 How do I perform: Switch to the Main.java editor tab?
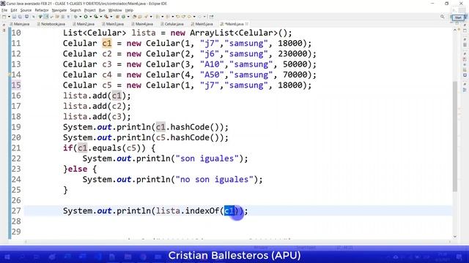coord(20,24)
